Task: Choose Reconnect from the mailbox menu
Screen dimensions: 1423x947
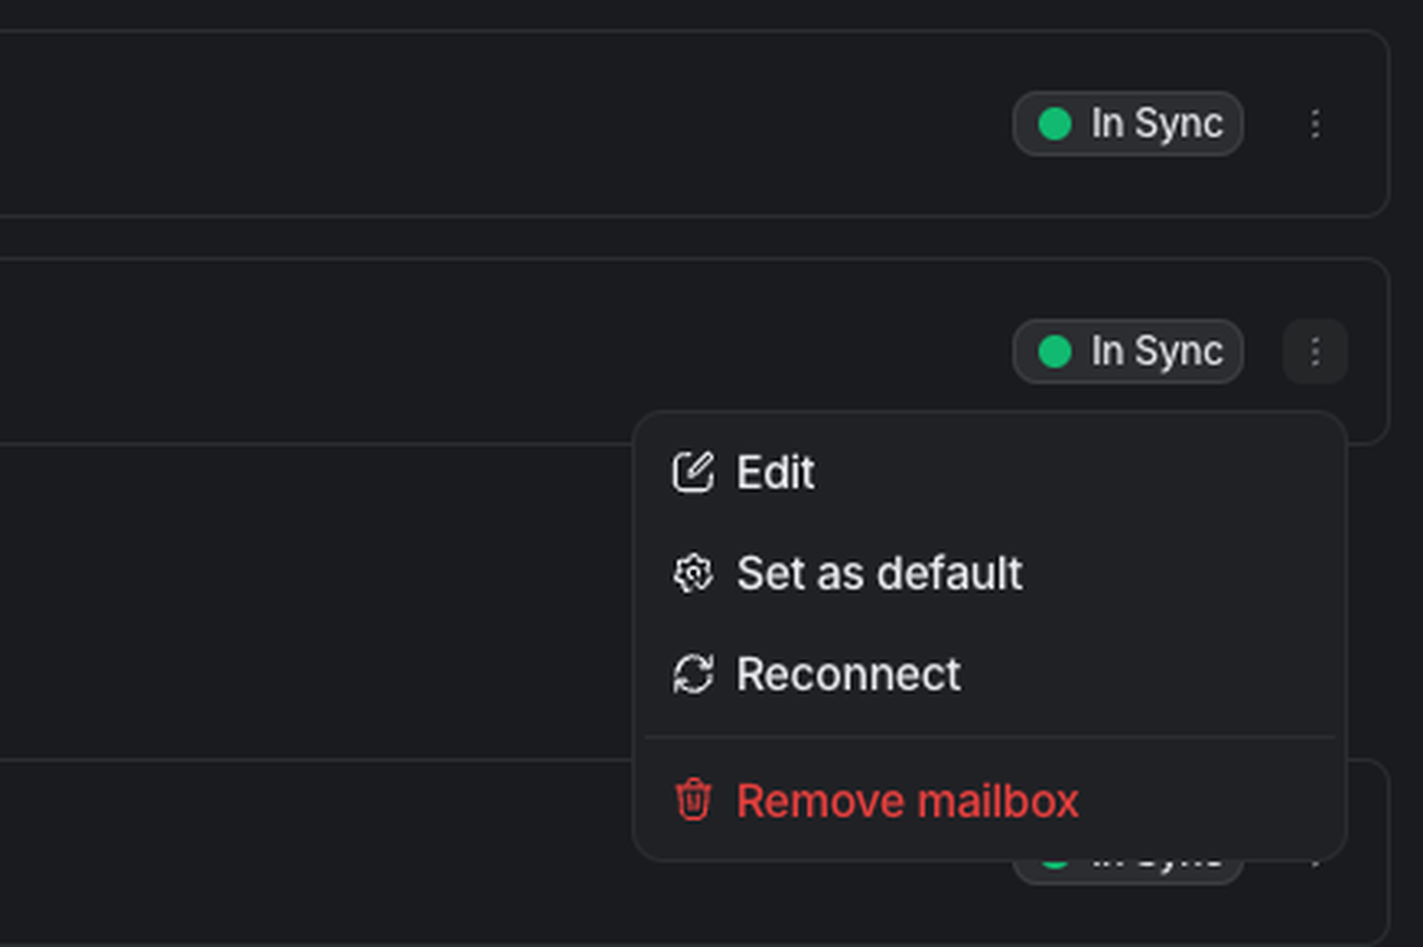Action: click(848, 673)
